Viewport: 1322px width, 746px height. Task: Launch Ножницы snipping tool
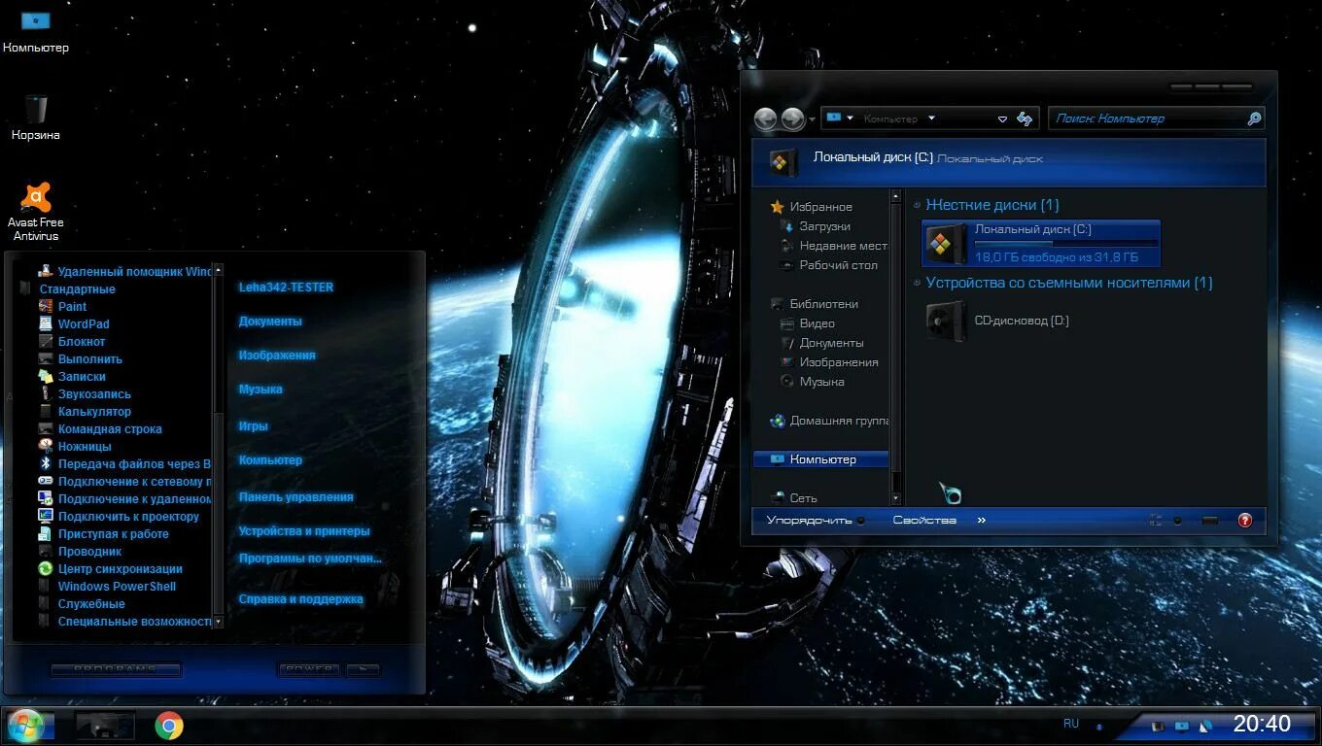(x=75, y=447)
